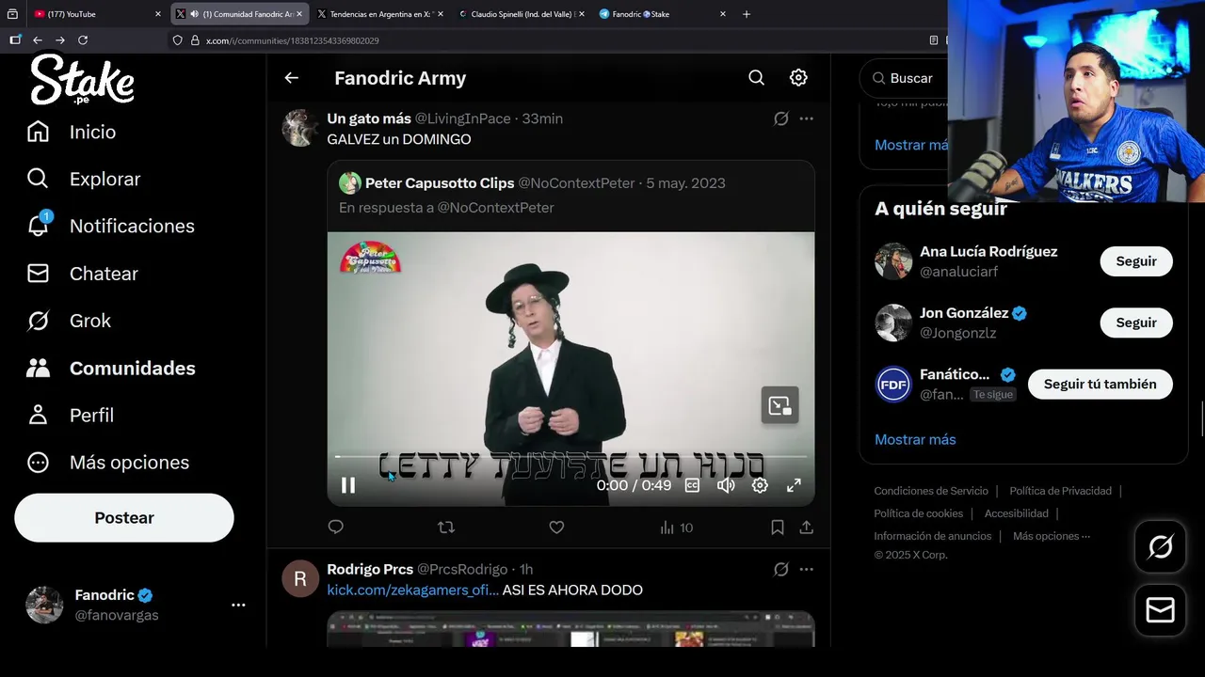The height and width of the screenshot is (677, 1205).
Task: Click Mostrar más under A quién seguir
Action: (915, 439)
